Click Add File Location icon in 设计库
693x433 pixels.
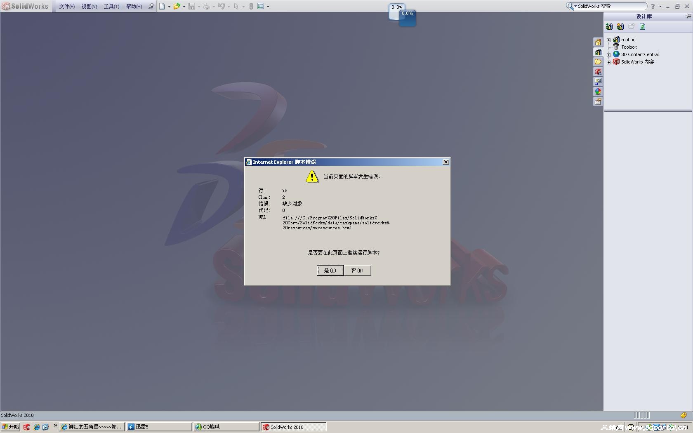620,27
